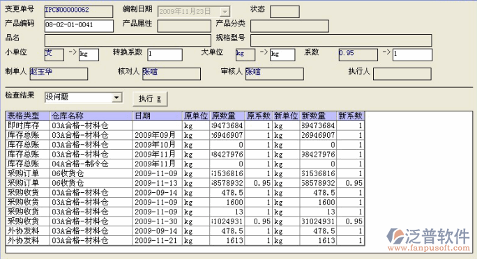Viewport: 477px width, 259px height.
Task: Select the 表格类型 column header
Action: pos(28,116)
